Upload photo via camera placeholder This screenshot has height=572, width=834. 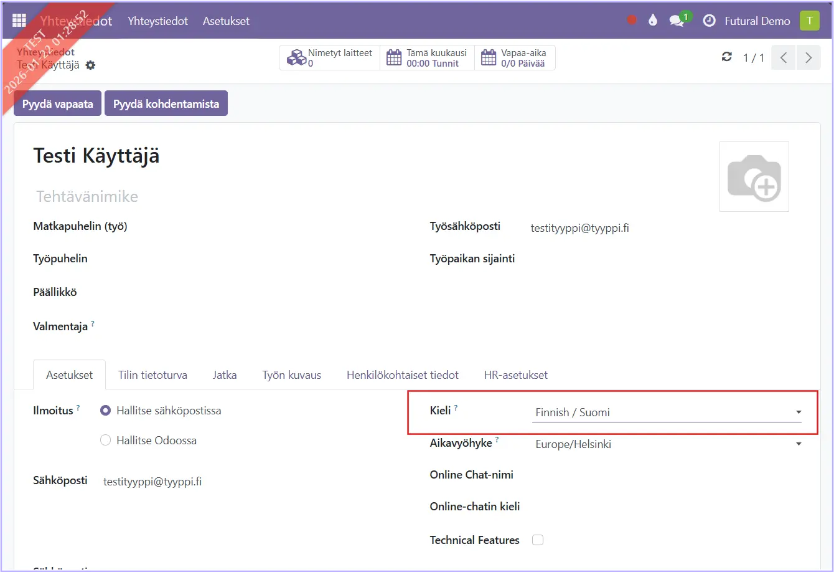tap(754, 177)
